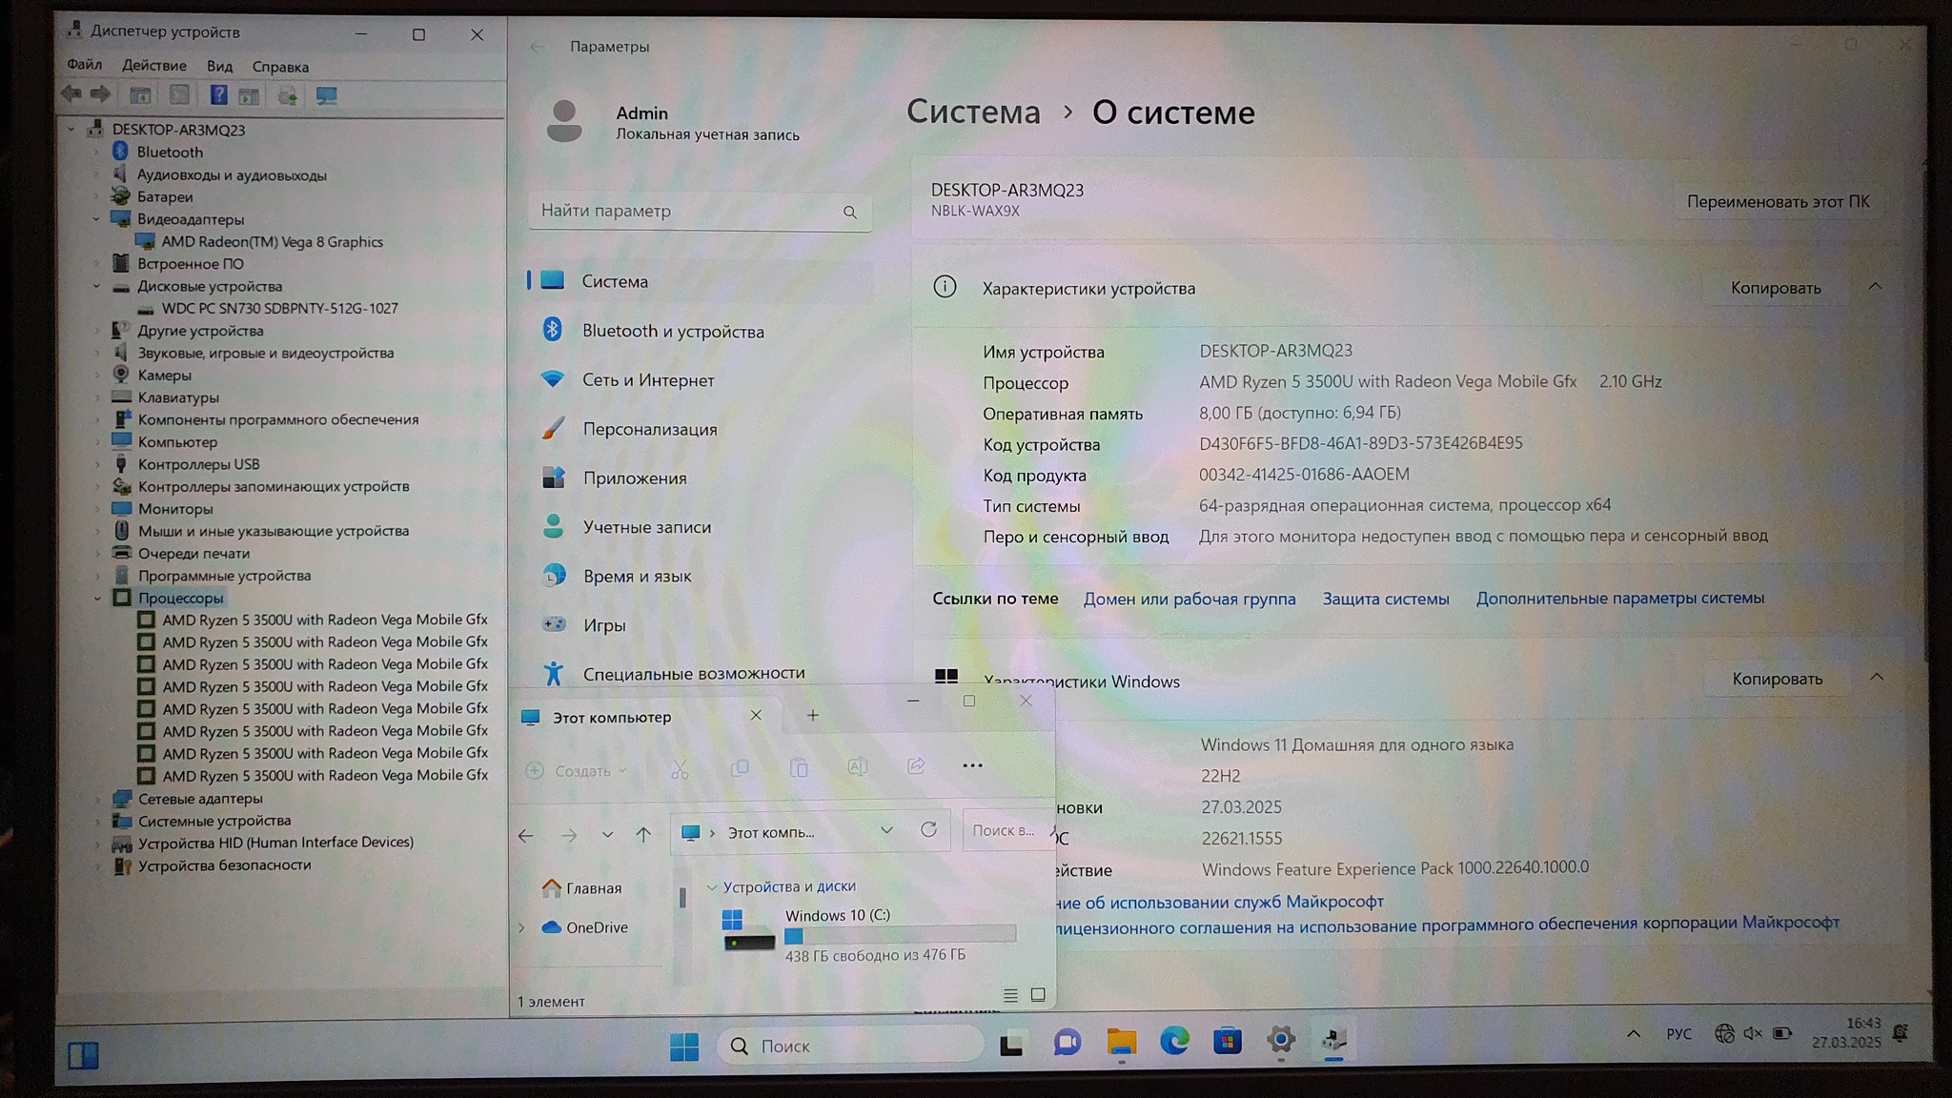Viewport: 1952px width, 1098px height.
Task: Click the blue help icon in Device Manager toolbar
Action: (x=218, y=95)
